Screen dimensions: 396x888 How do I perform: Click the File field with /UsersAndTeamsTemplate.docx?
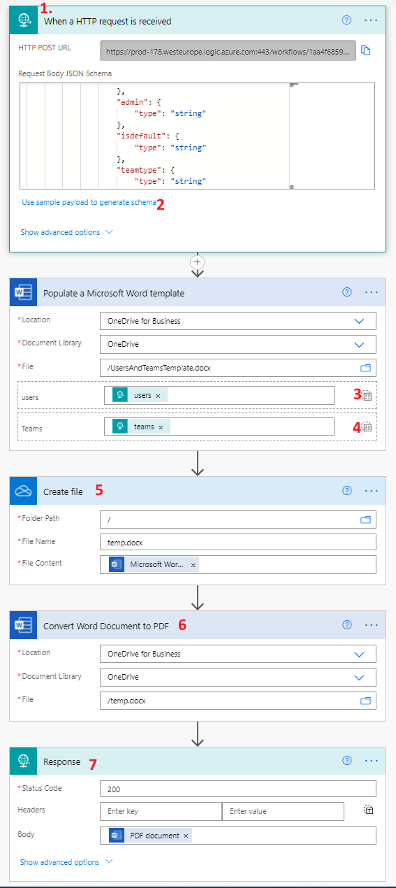click(x=238, y=368)
